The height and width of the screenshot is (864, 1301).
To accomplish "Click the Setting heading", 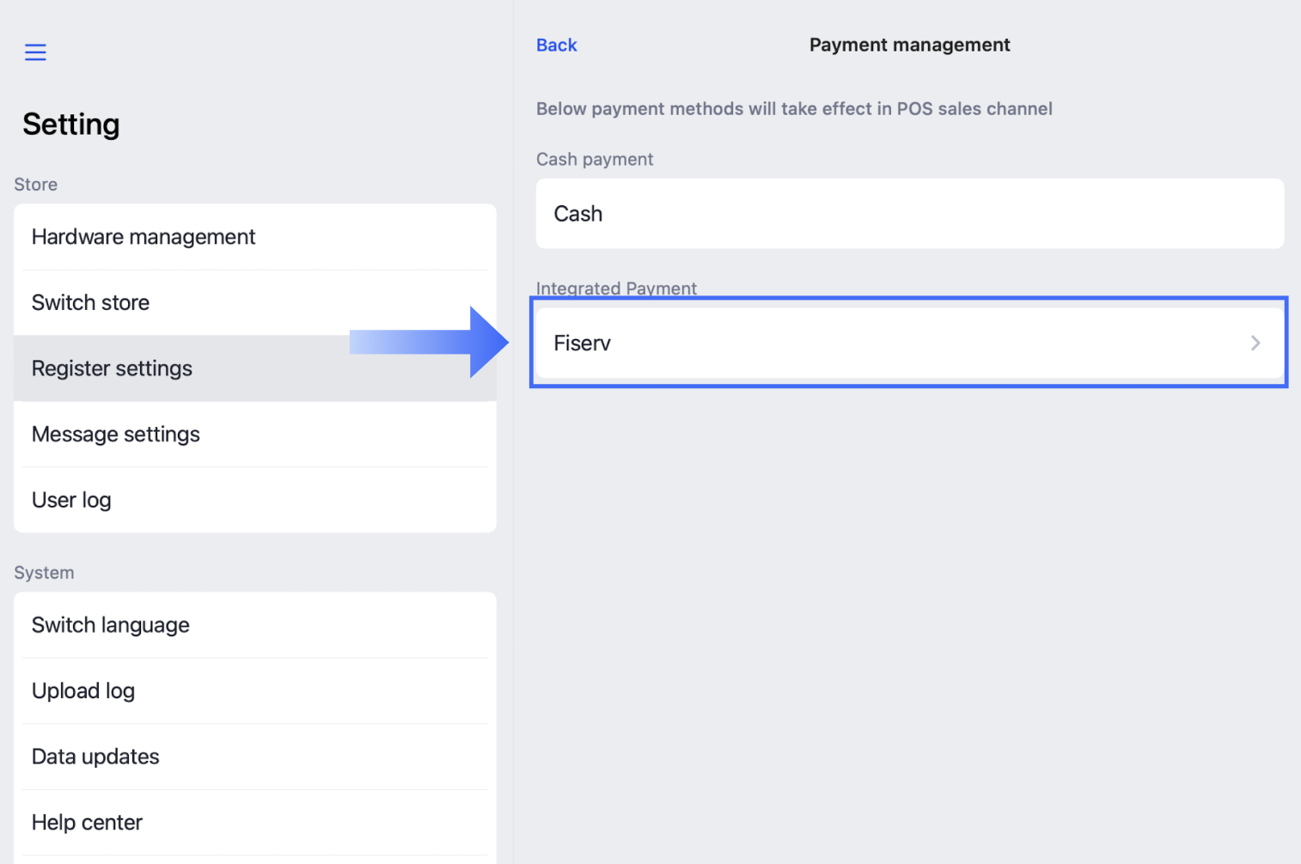I will pos(71,125).
